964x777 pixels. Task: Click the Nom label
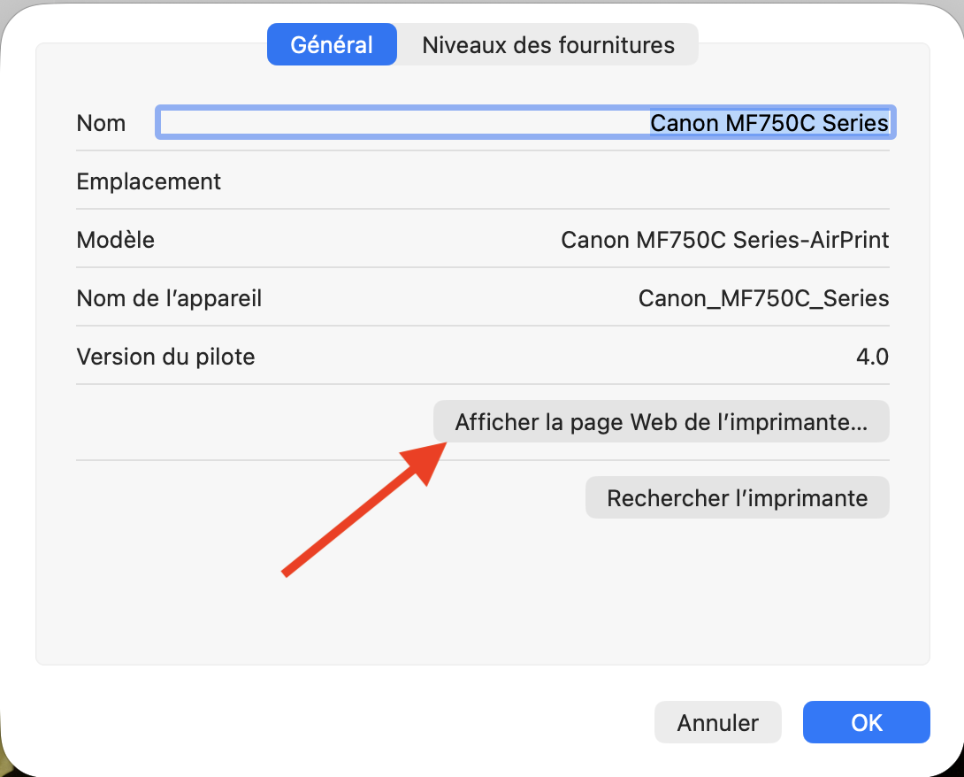101,123
